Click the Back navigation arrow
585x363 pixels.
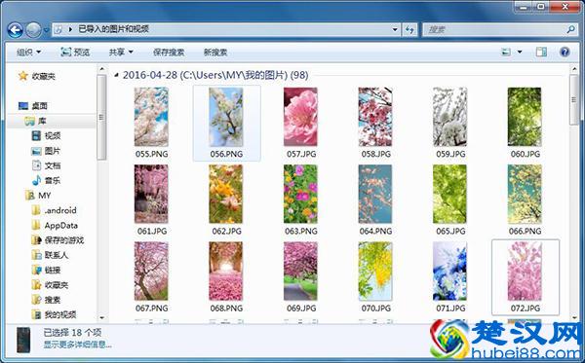pyautogui.click(x=15, y=30)
